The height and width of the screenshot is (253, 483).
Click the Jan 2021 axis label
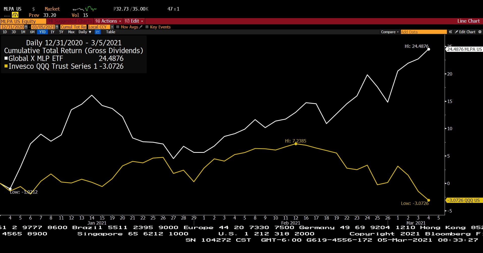(97, 223)
